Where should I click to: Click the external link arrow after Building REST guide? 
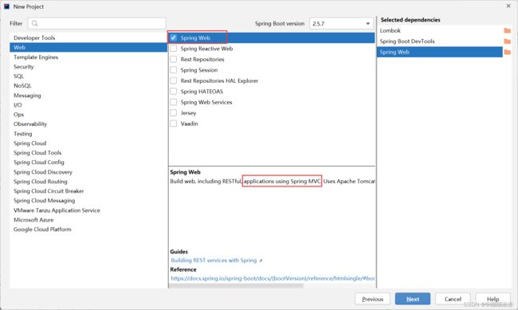click(x=261, y=261)
